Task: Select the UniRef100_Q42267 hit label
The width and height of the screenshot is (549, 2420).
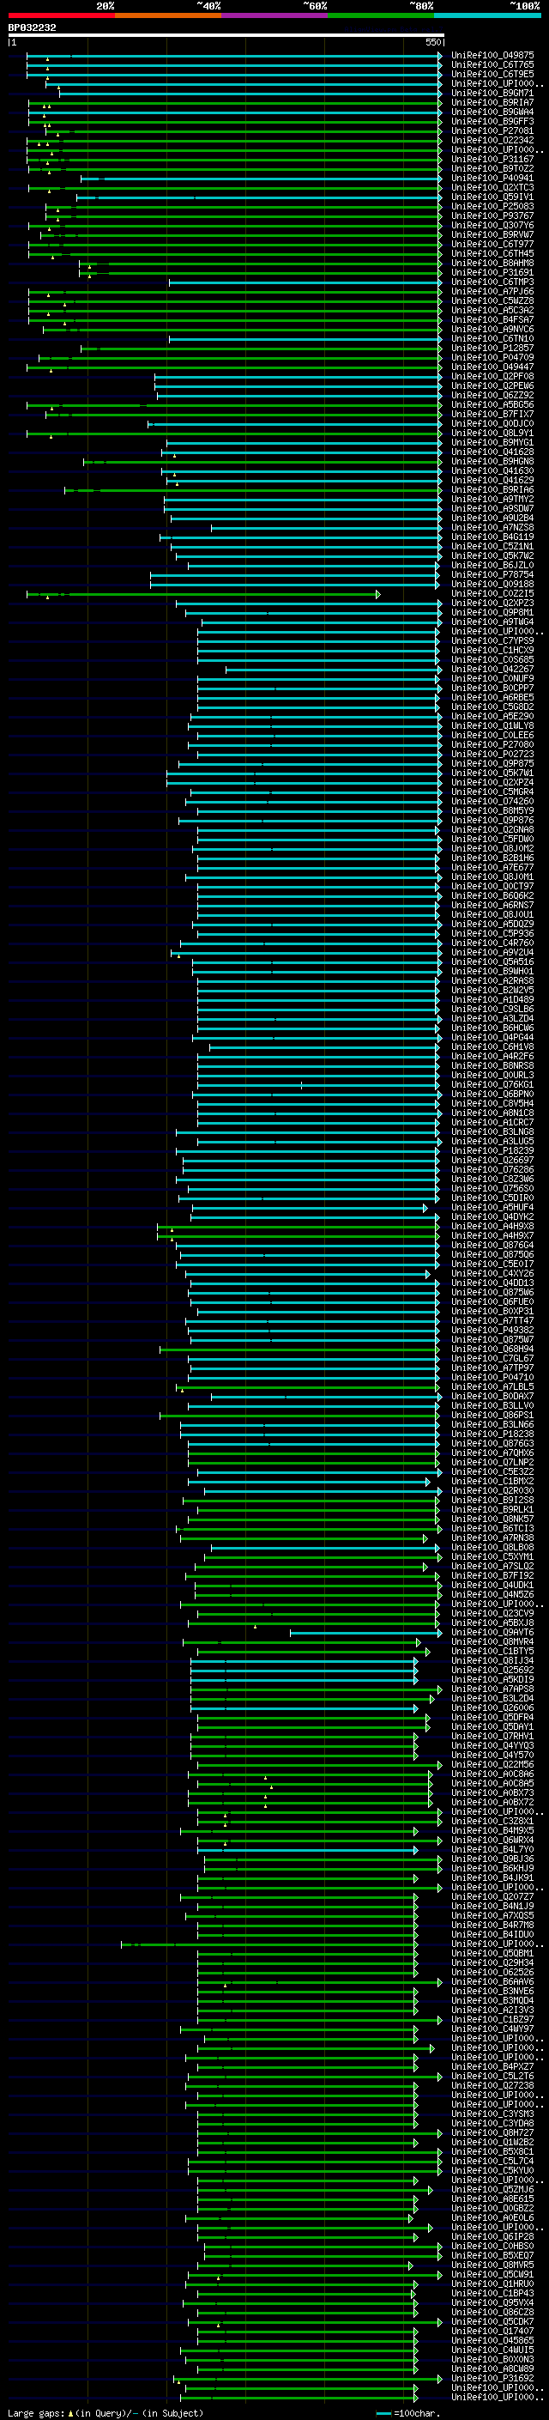Action: (x=492, y=669)
